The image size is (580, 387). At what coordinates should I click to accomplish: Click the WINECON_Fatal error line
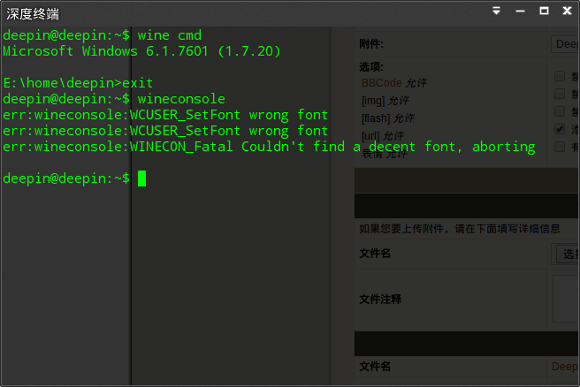(x=269, y=147)
